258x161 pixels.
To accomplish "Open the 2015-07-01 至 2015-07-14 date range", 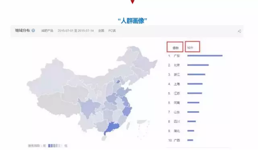I will click(76, 31).
